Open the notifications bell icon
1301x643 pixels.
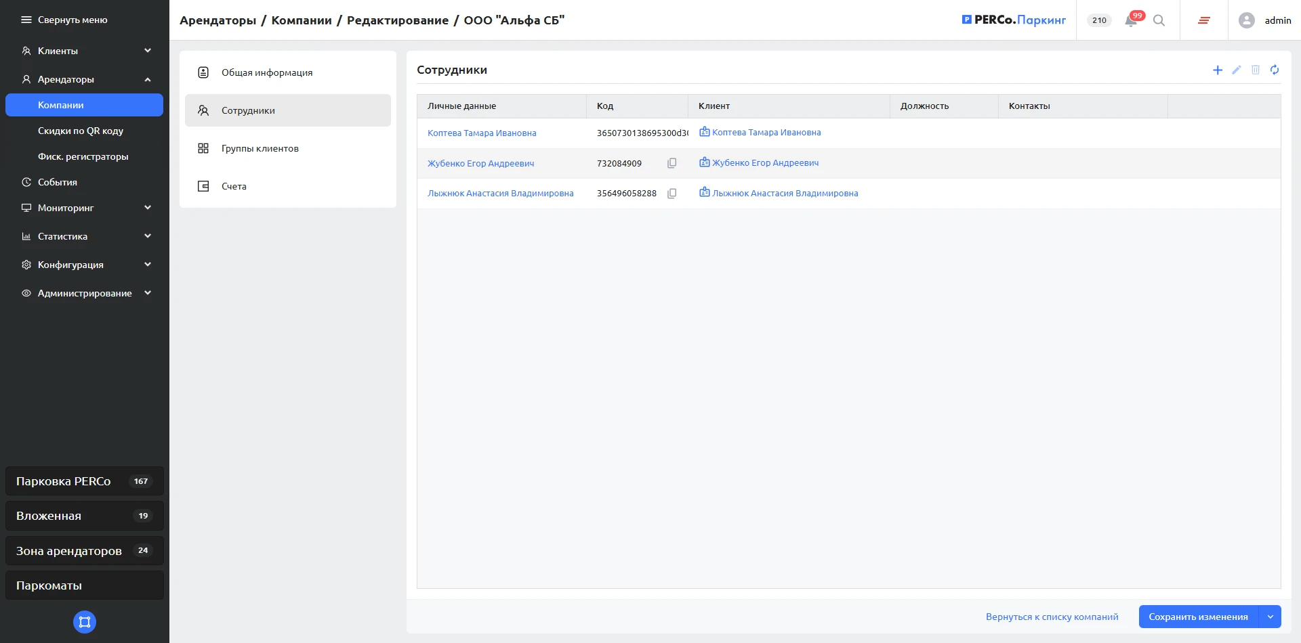click(x=1131, y=20)
